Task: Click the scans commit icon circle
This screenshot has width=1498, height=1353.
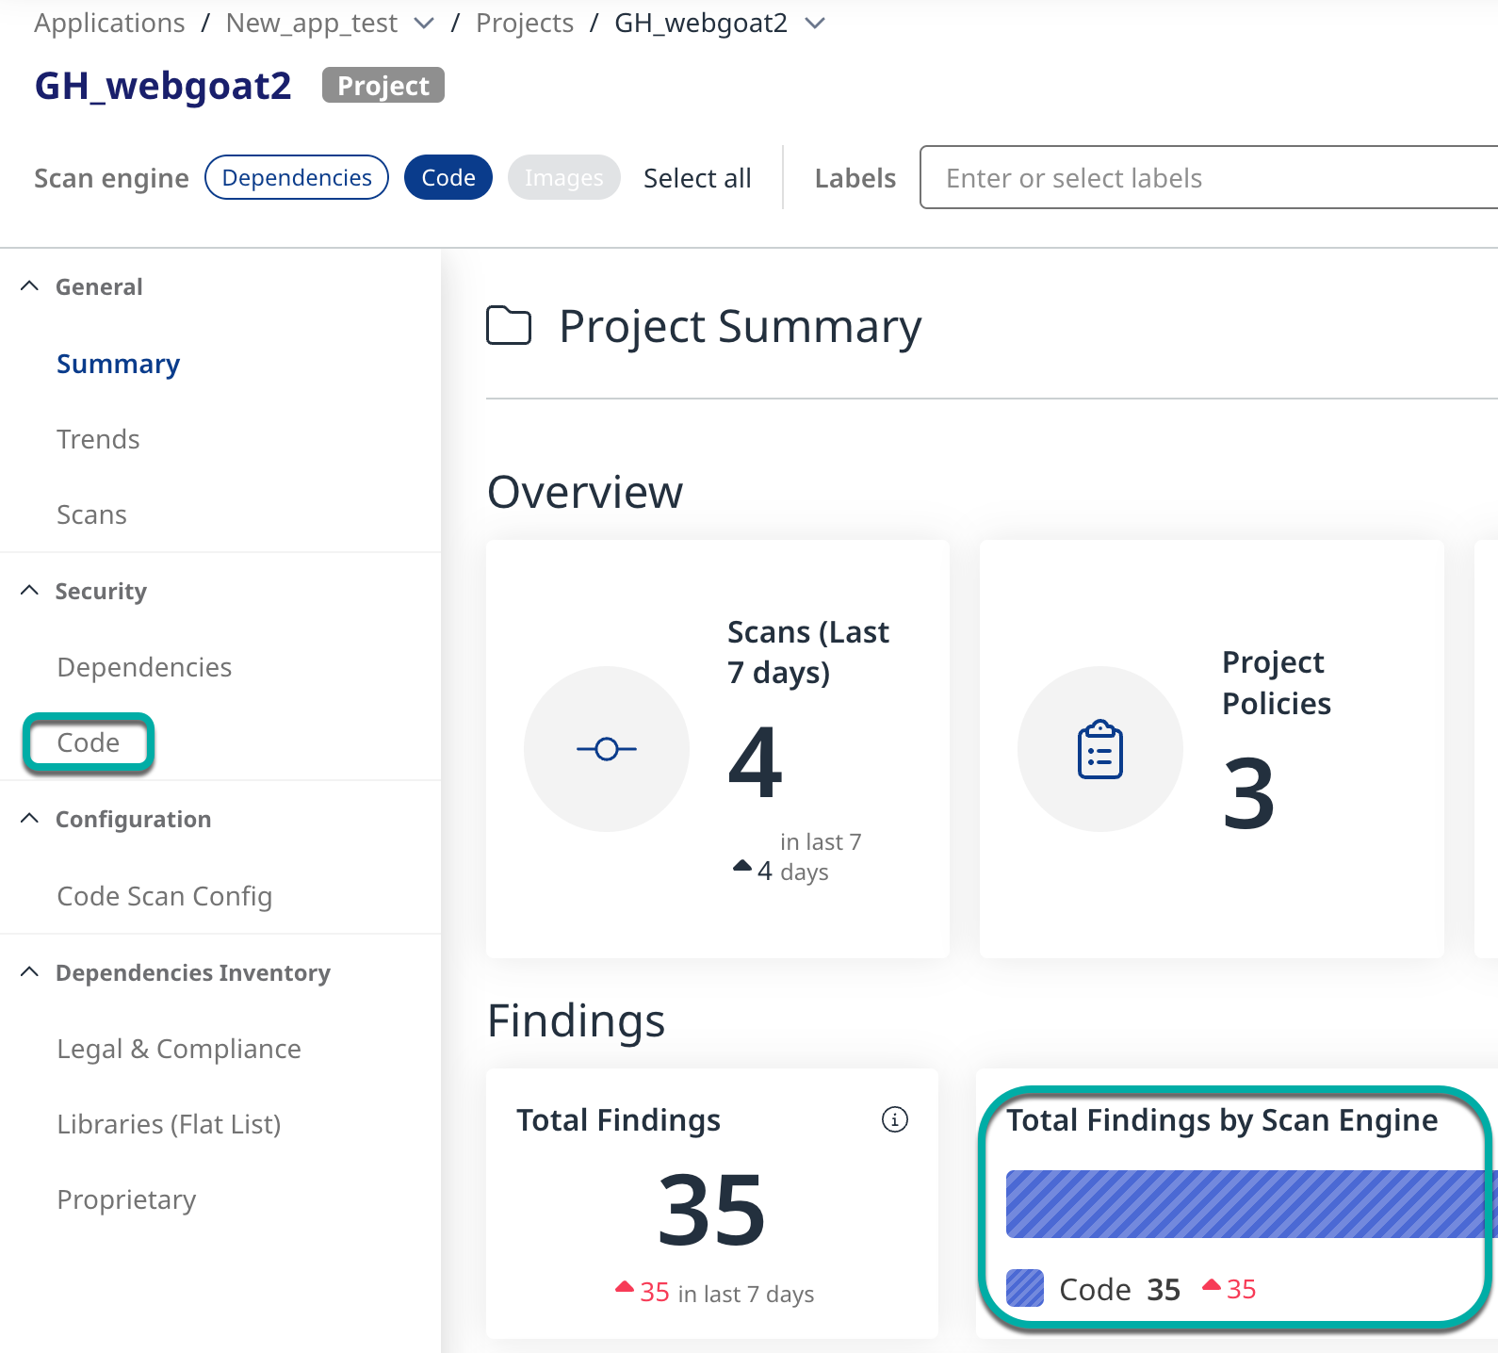Action: pos(607,749)
